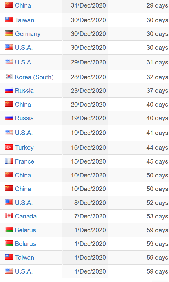Click the 28/Dec/2020 date cell

(x=85, y=77)
